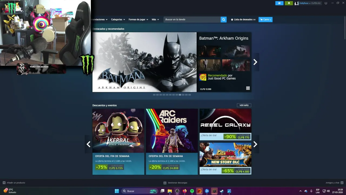The image size is (346, 195).
Task: Open Just Good PC Games curator link
Action: [x=222, y=79]
